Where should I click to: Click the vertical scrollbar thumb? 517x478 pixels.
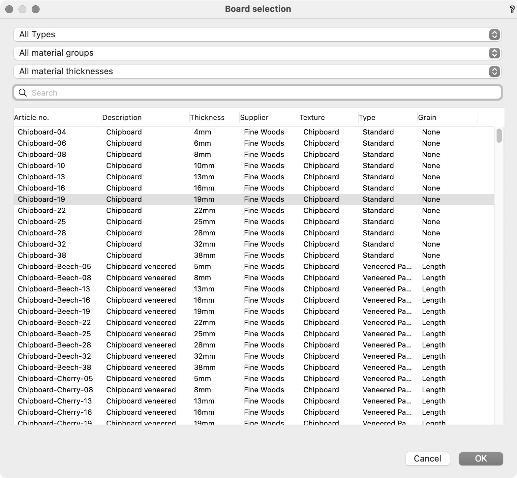[x=499, y=135]
